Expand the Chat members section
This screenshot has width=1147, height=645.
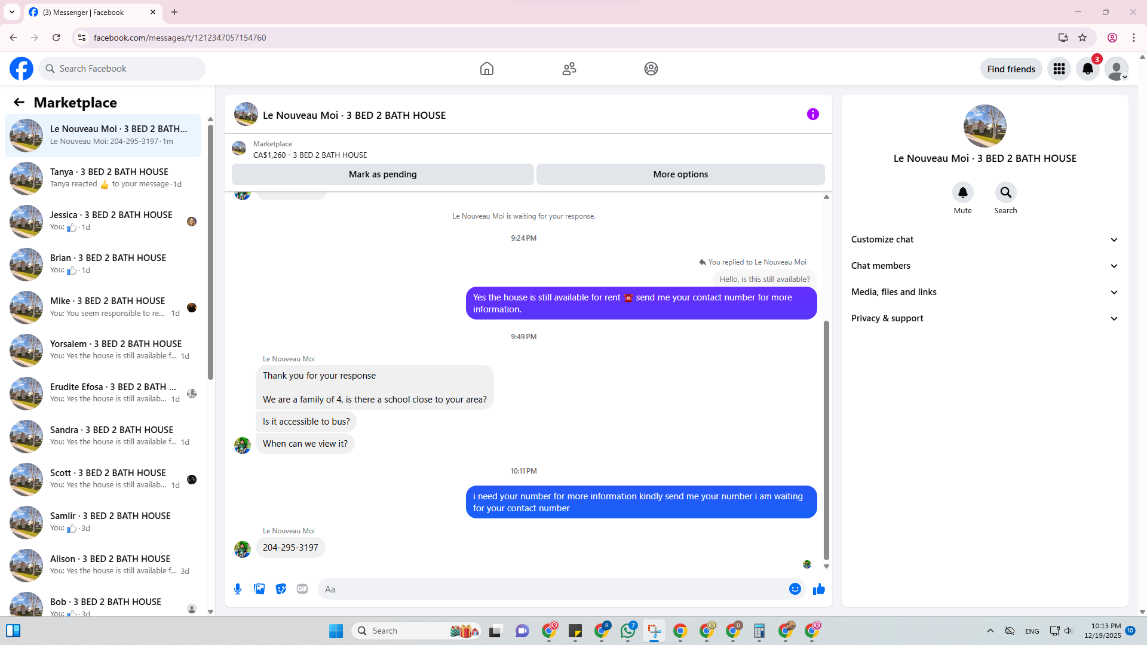click(x=985, y=266)
